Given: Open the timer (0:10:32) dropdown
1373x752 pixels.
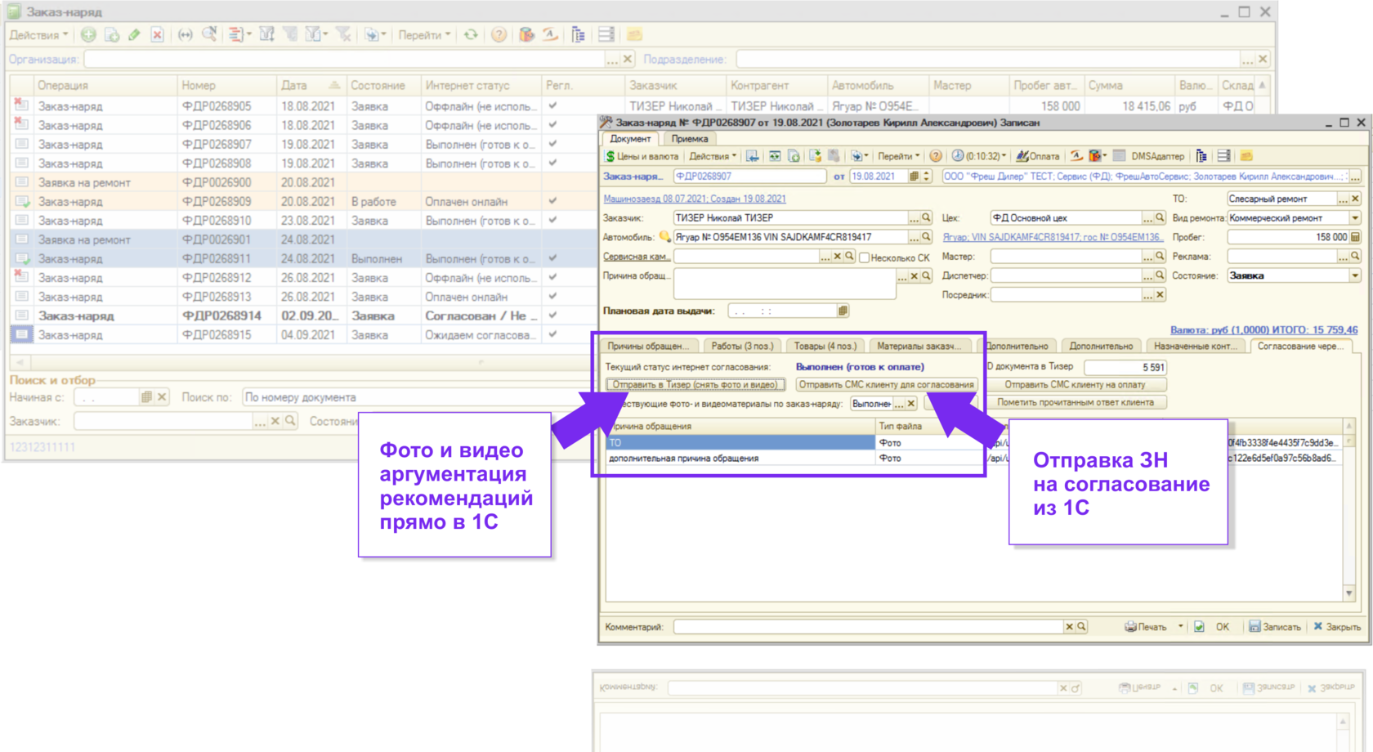Looking at the screenshot, I should pos(979,156).
